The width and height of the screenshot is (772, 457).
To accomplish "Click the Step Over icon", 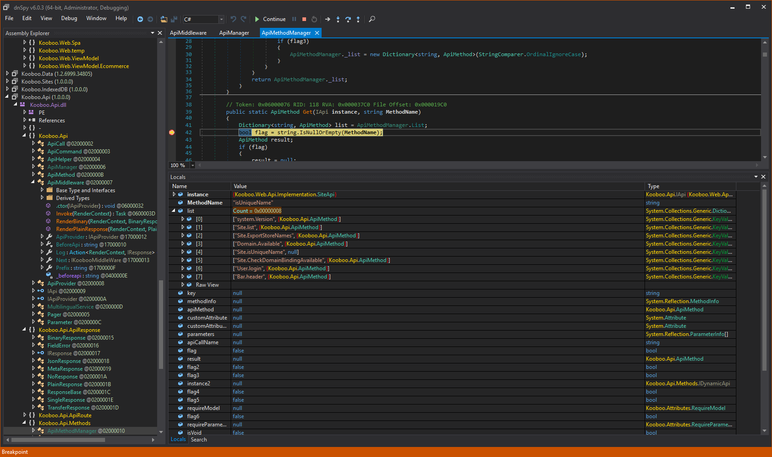I will point(348,19).
